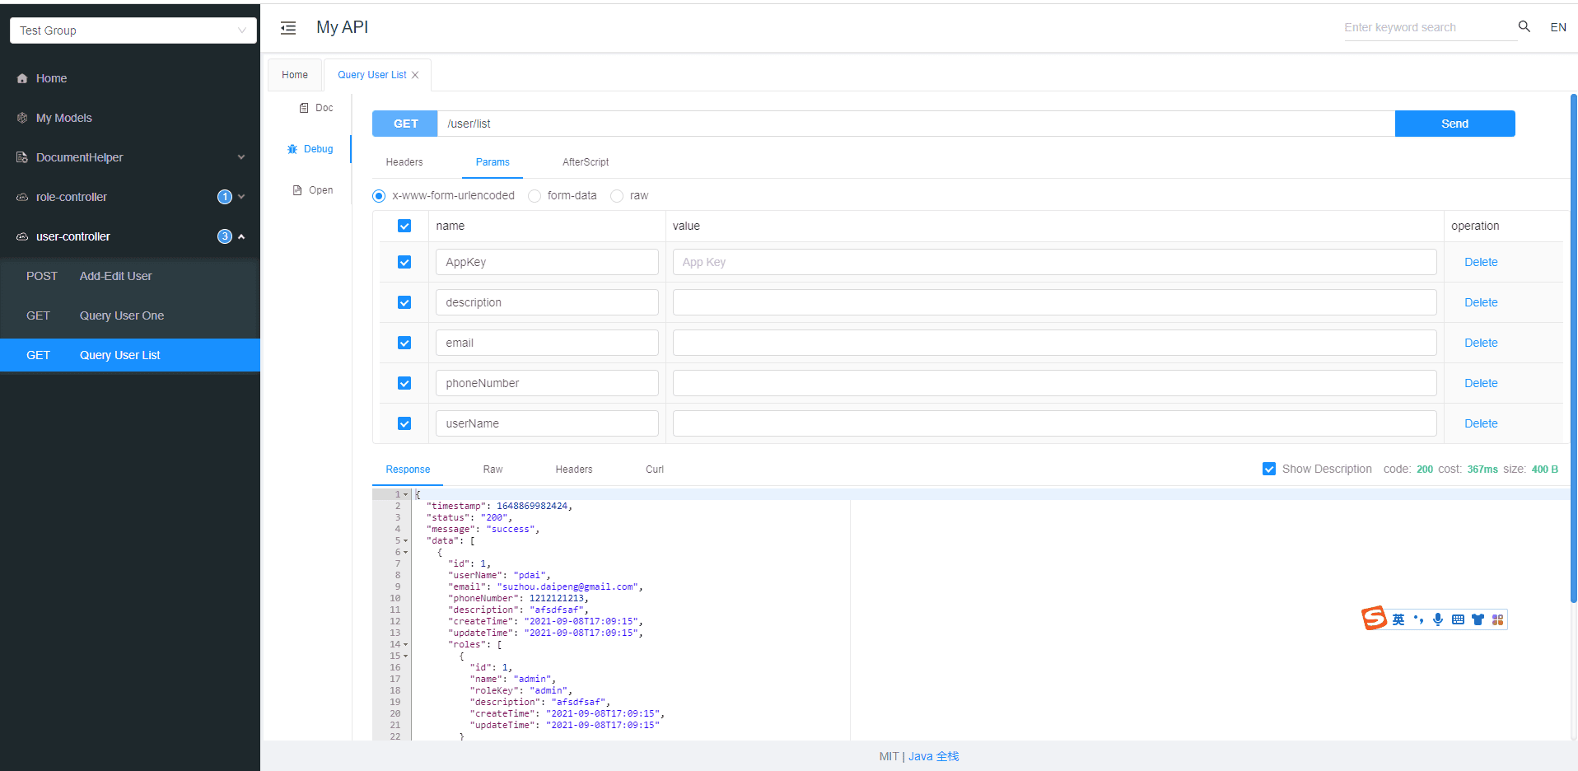Open the Test Group dropdown
Screen dimensions: 1578x771
pyautogui.click(x=133, y=30)
